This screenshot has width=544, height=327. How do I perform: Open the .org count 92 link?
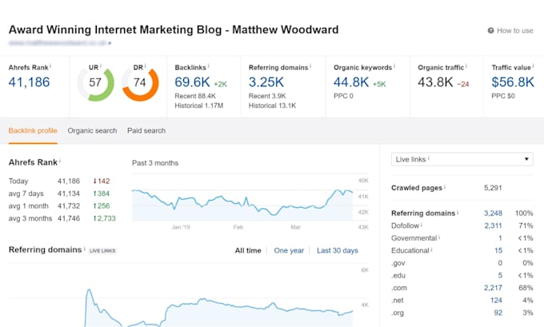coord(498,313)
